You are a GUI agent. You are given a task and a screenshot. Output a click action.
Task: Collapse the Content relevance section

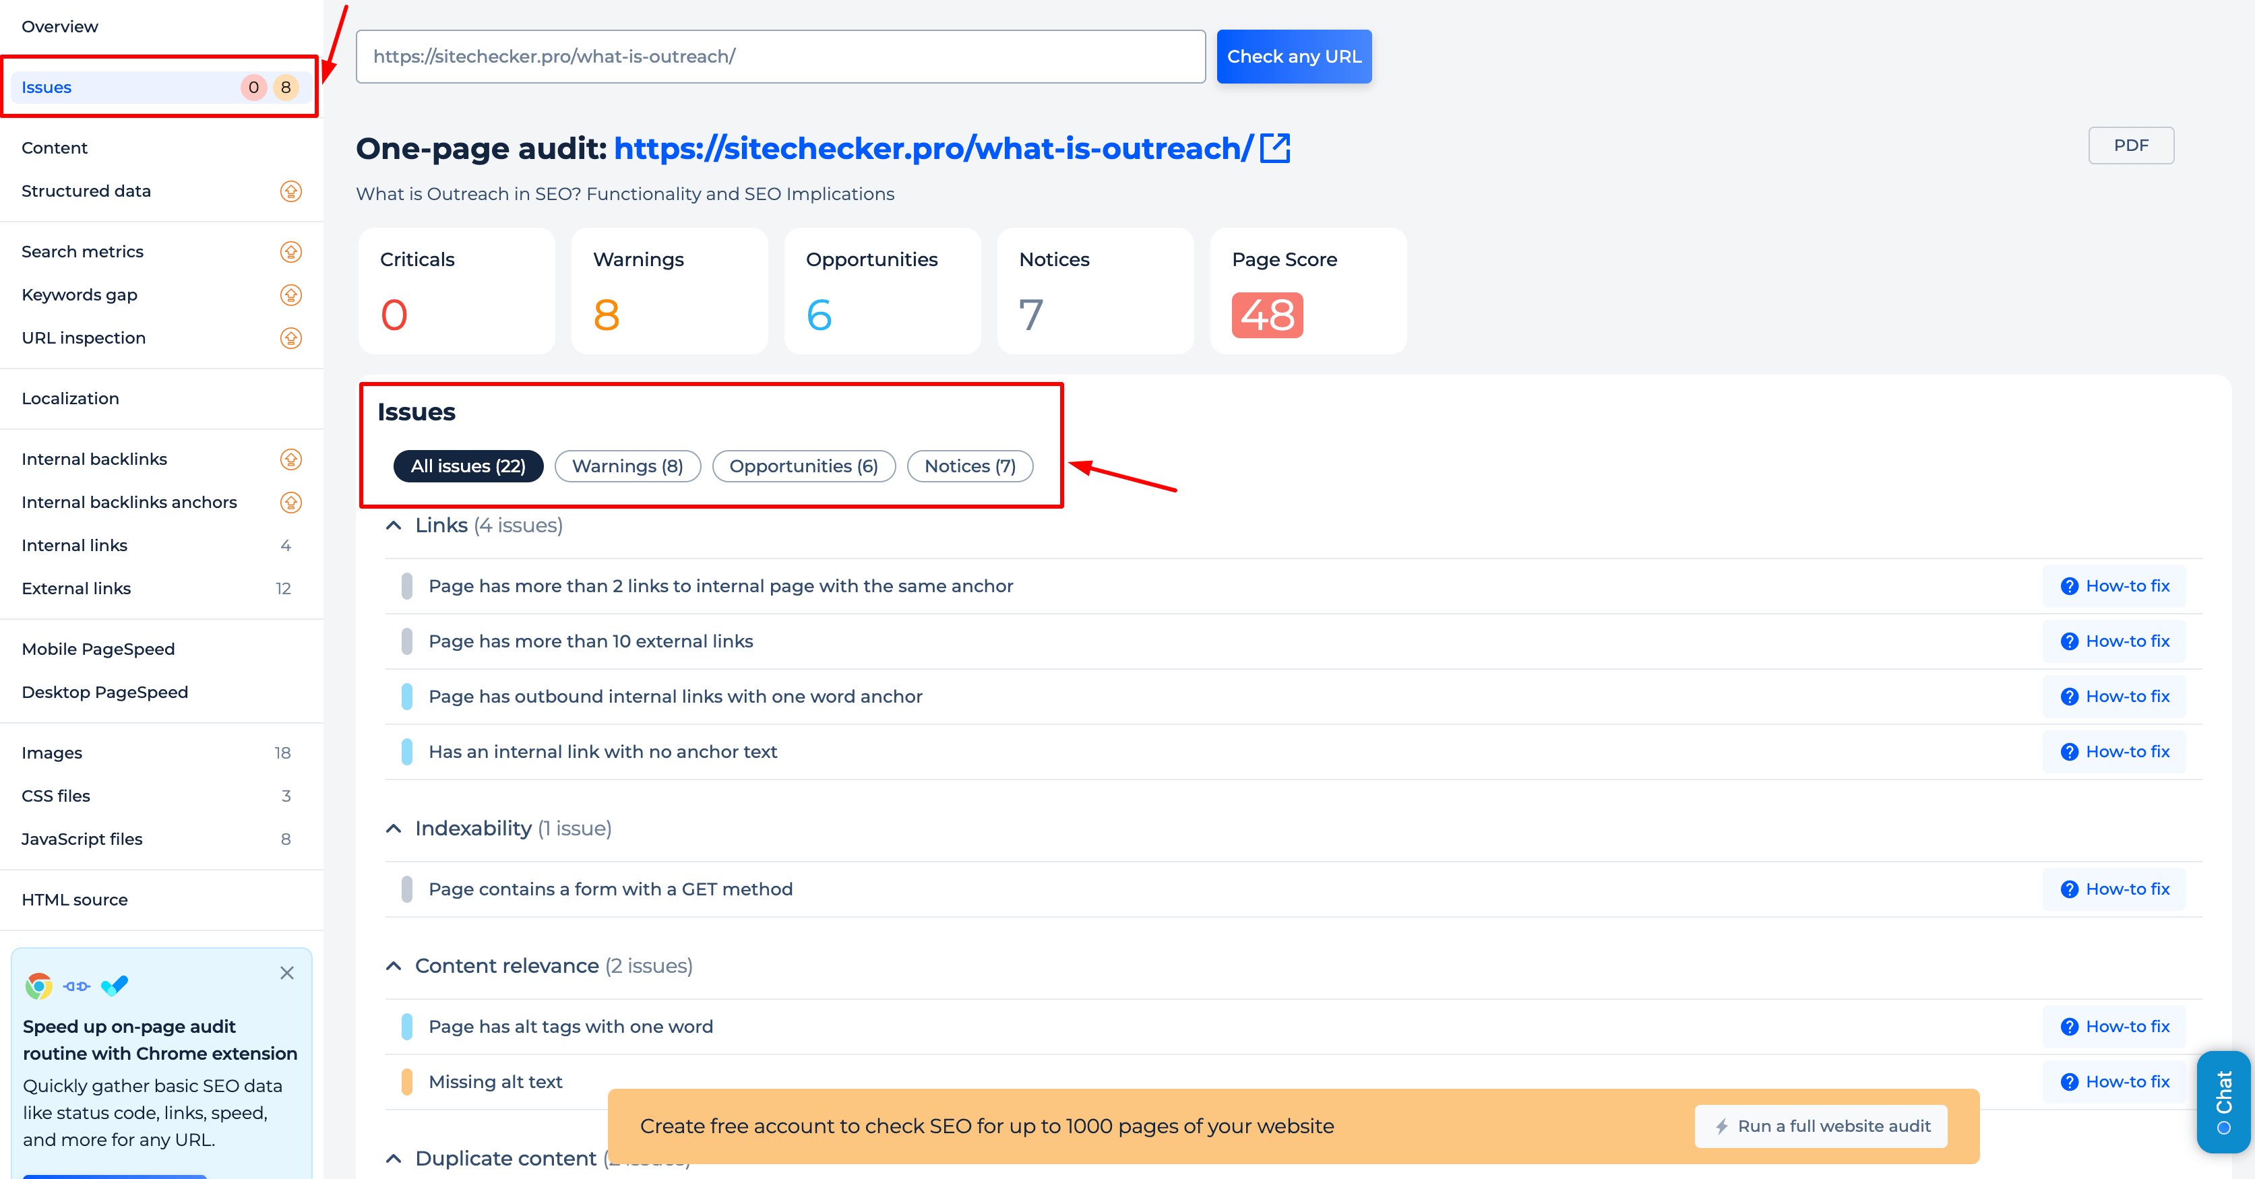pos(394,966)
